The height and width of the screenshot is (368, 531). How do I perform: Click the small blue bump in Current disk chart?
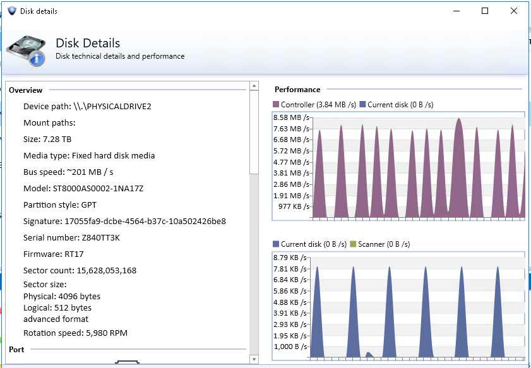click(x=369, y=355)
